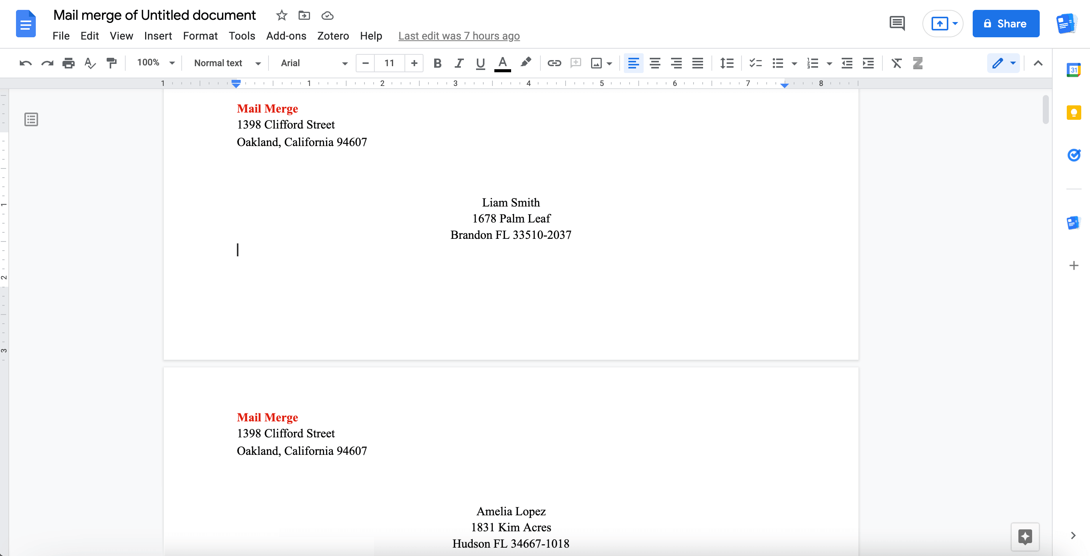The height and width of the screenshot is (556, 1090).
Task: Open the Tools menu
Action: coord(241,35)
